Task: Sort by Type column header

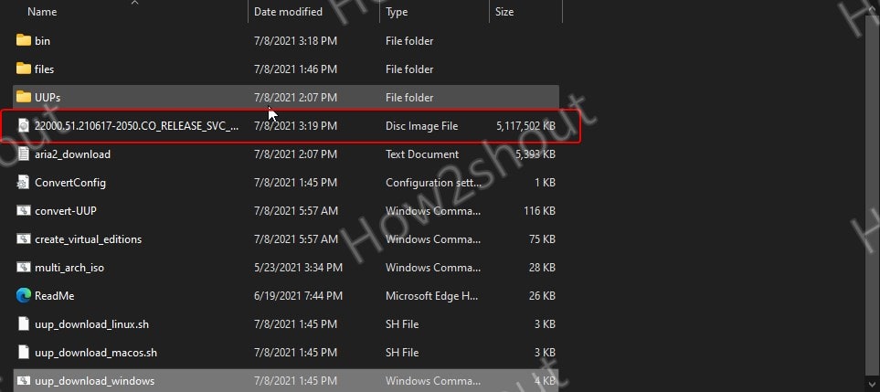Action: [397, 12]
